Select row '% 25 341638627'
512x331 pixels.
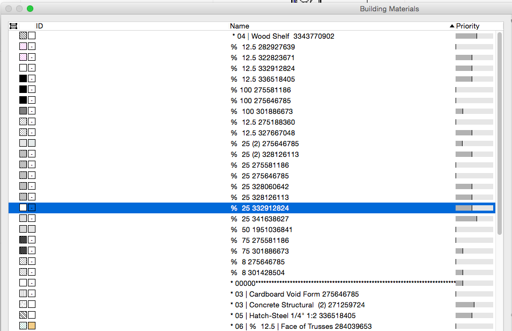(x=252, y=219)
